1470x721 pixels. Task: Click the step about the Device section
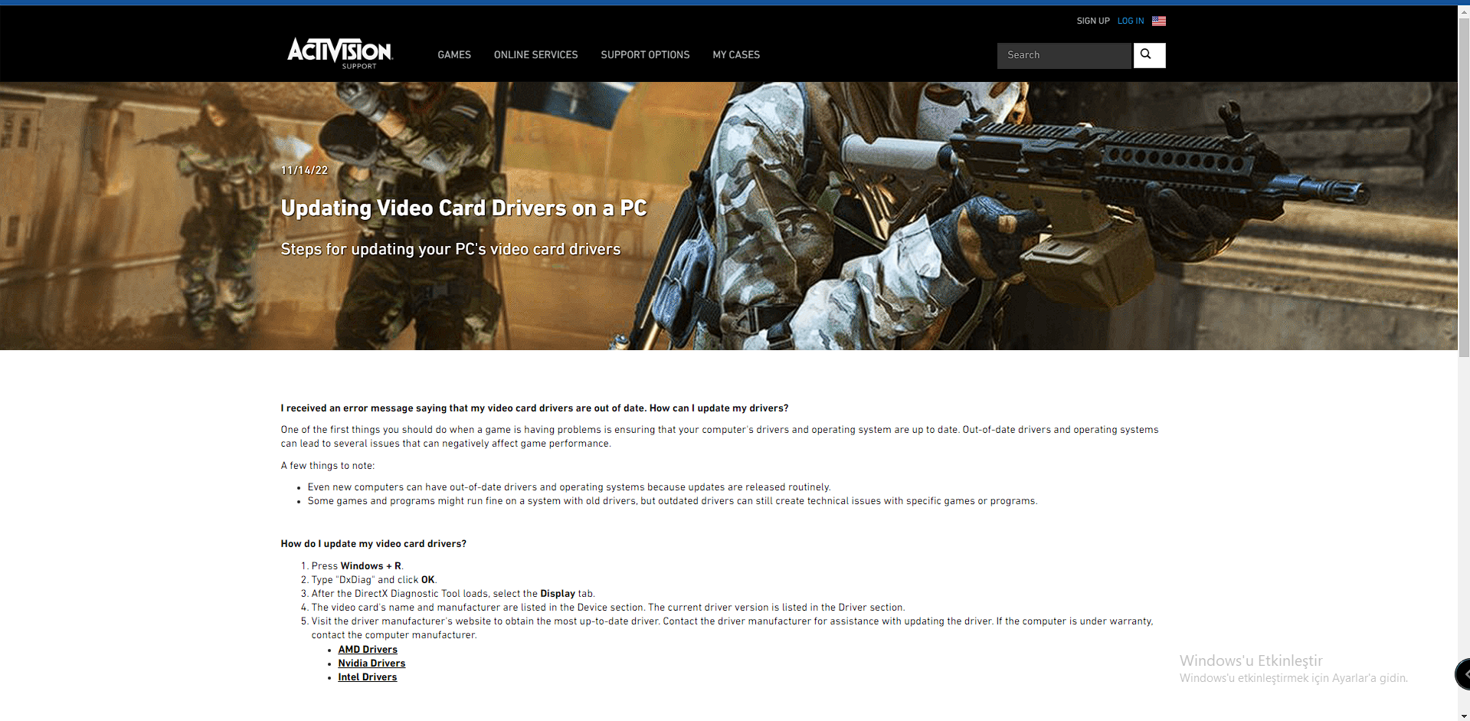pyautogui.click(x=608, y=608)
